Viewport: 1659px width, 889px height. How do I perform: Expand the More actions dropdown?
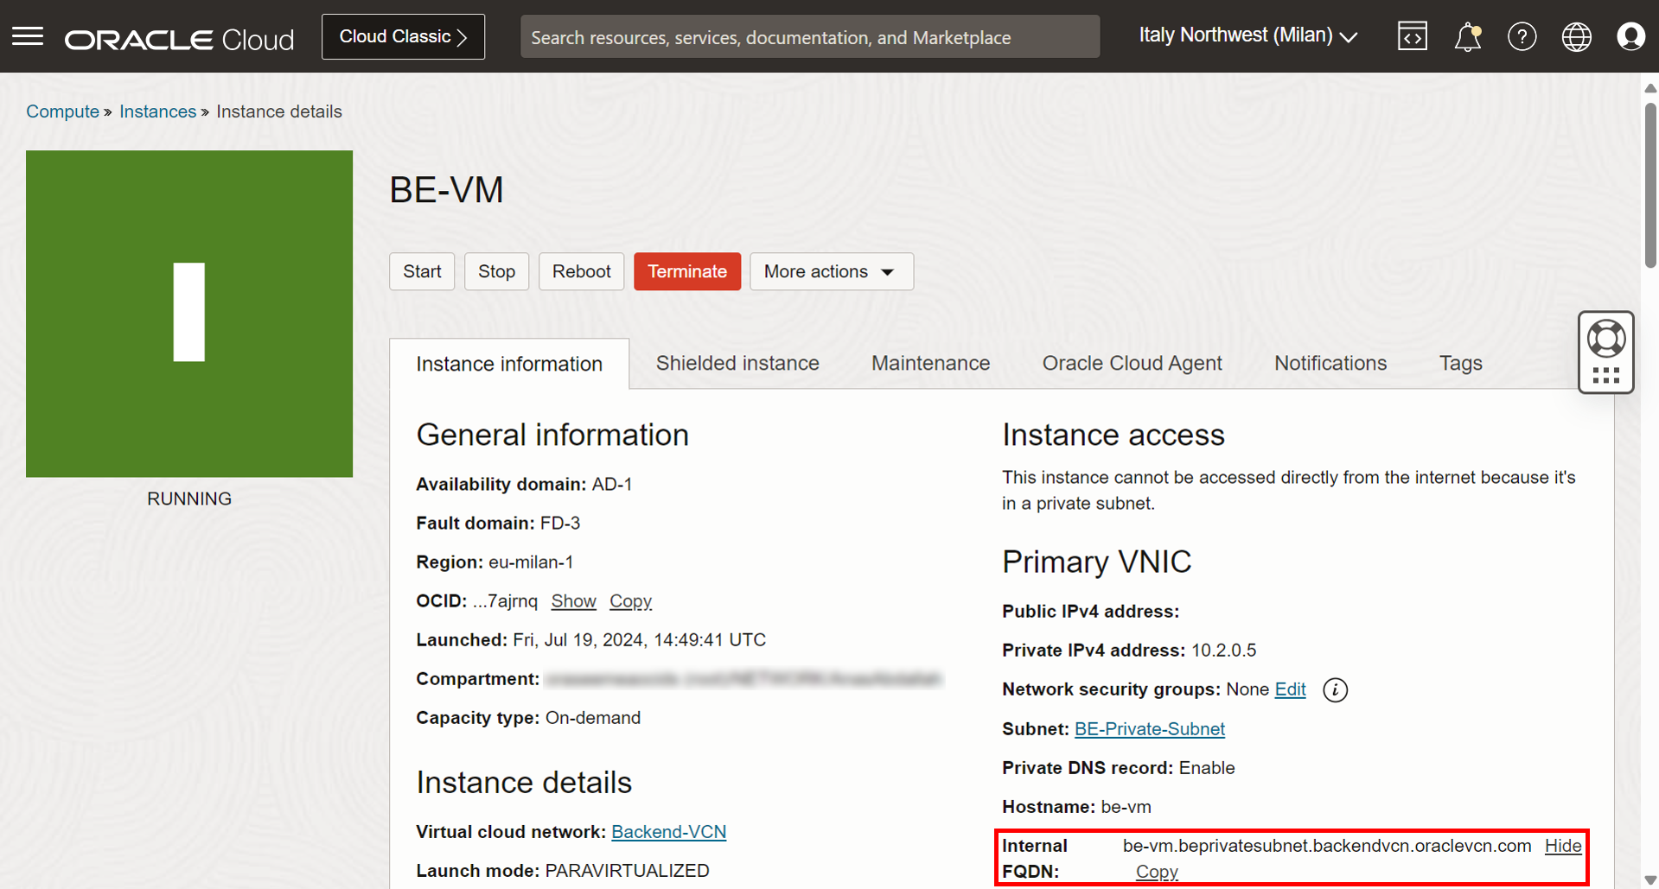click(x=831, y=271)
